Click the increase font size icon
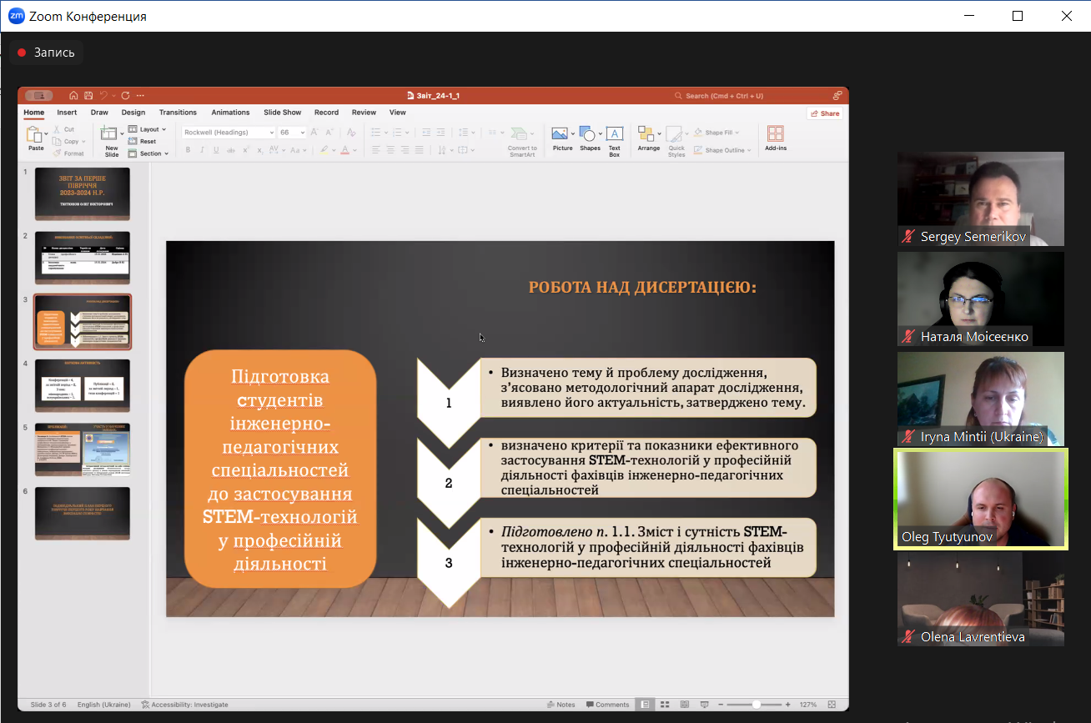 tap(314, 132)
